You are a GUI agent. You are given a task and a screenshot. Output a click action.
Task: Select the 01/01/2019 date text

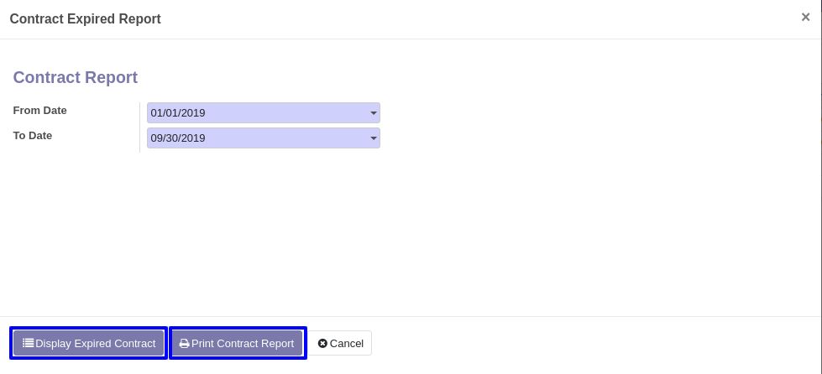tap(178, 113)
